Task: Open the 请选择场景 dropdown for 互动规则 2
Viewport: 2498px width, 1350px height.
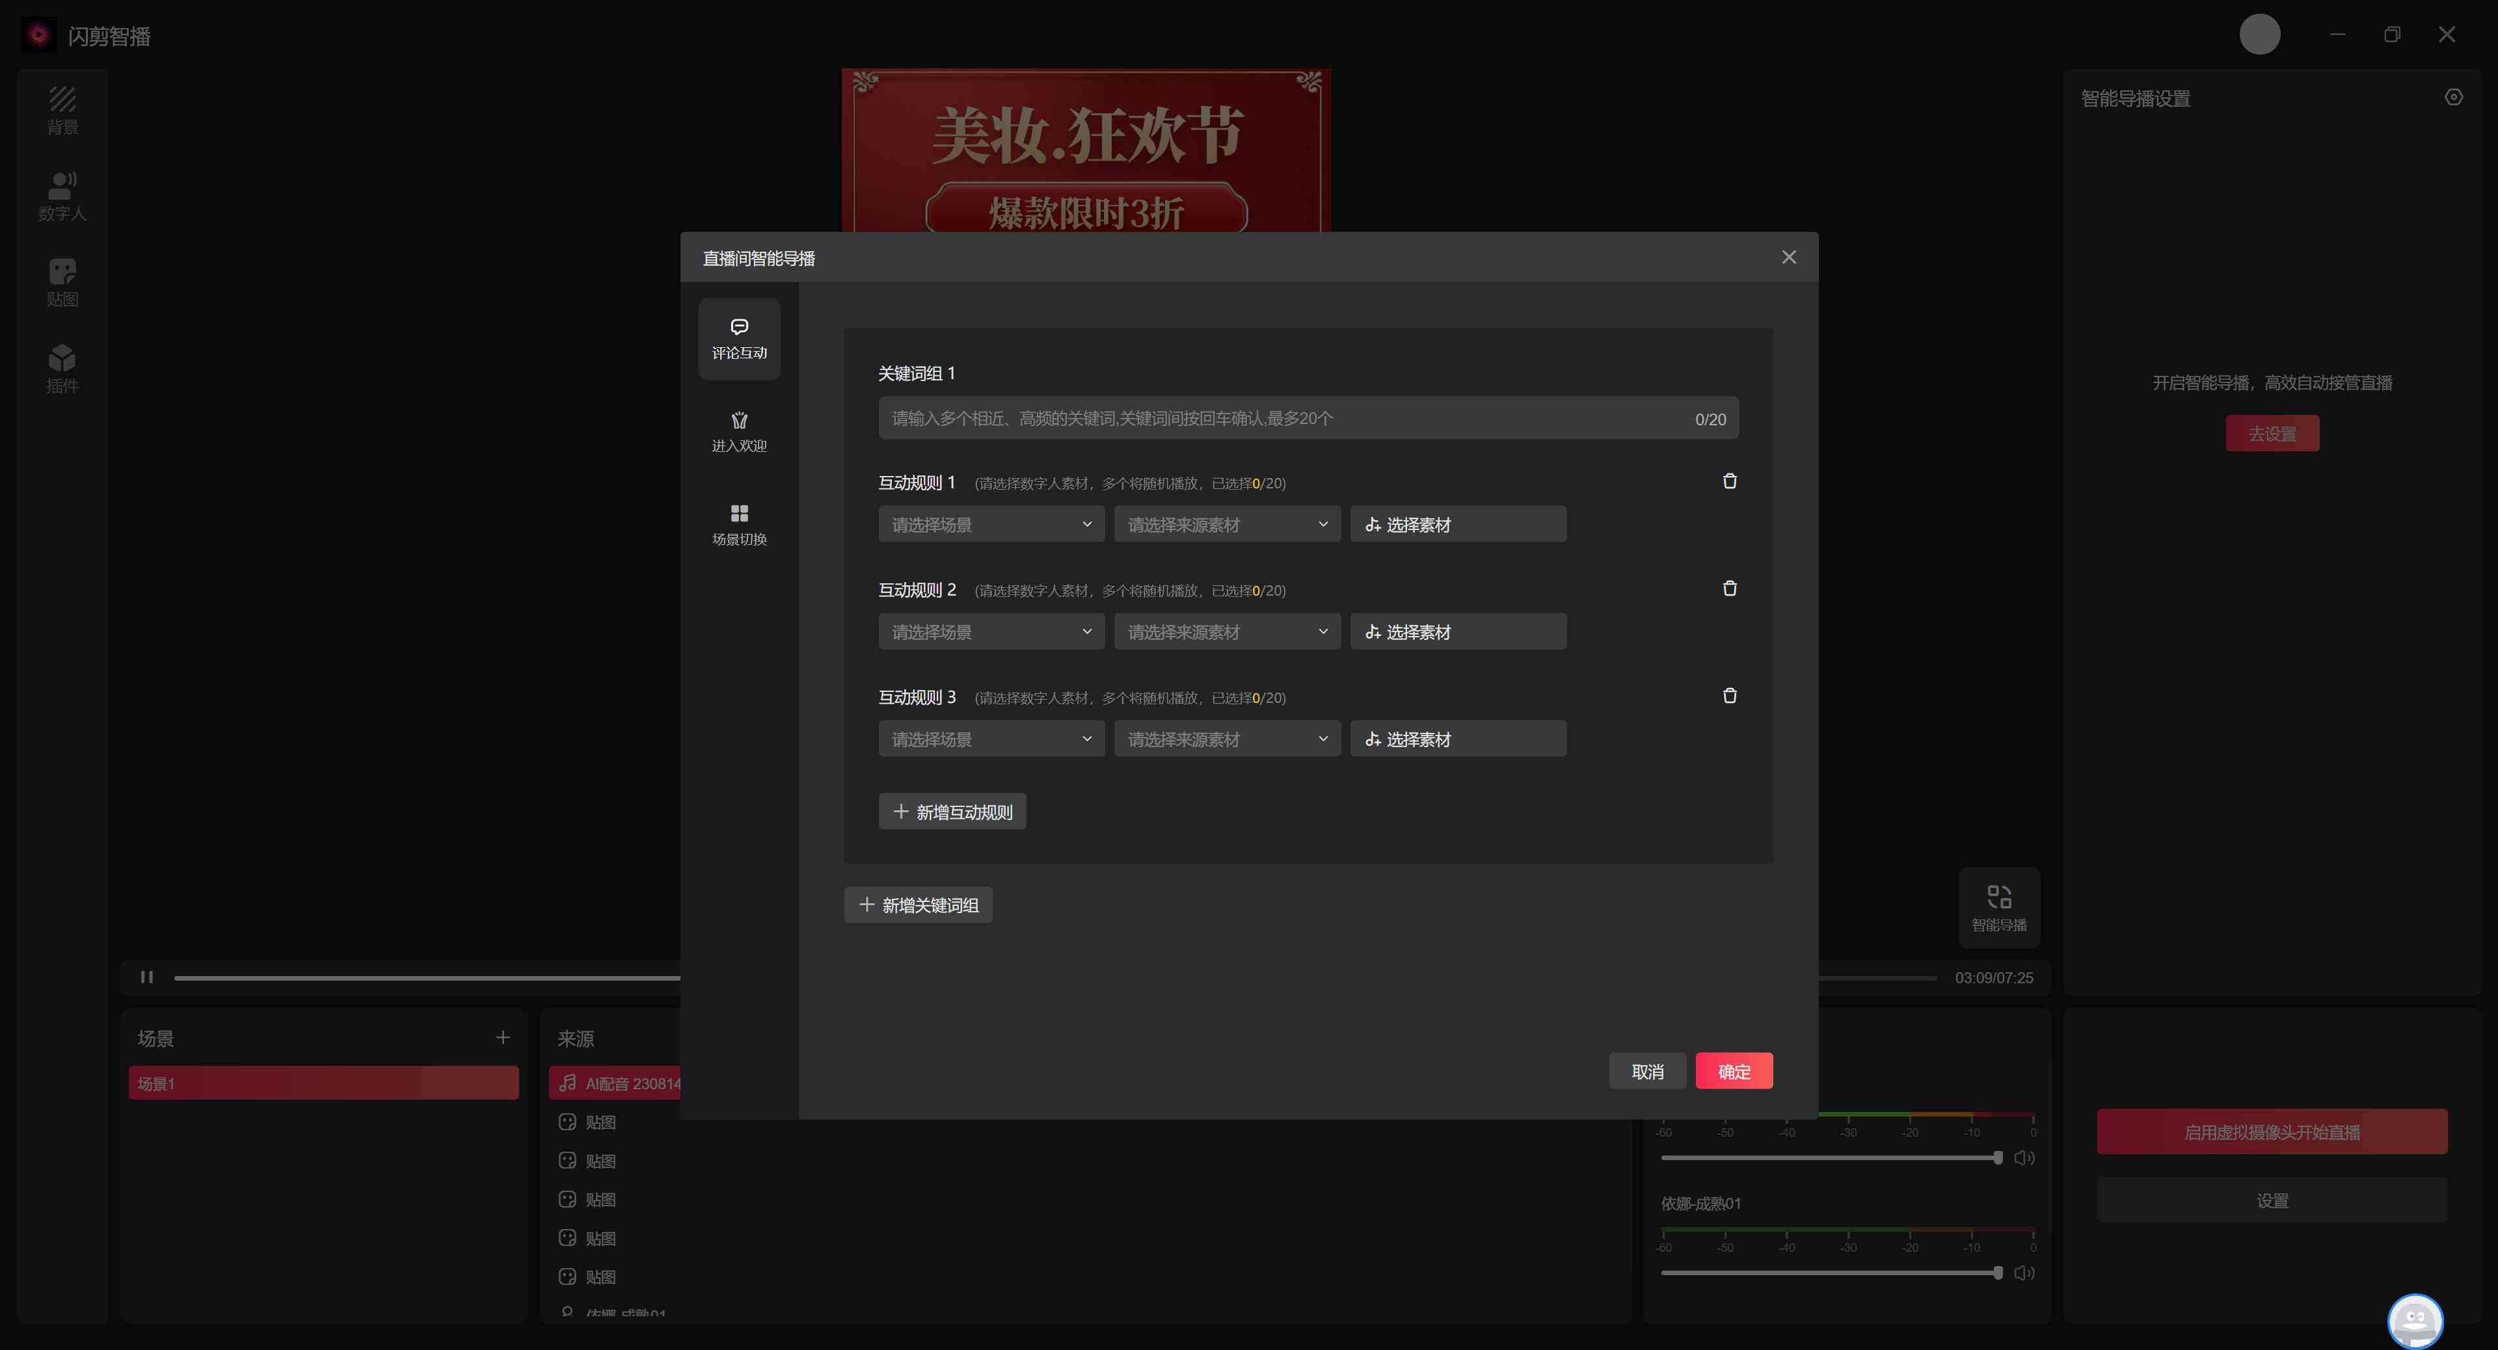Action: (x=991, y=632)
